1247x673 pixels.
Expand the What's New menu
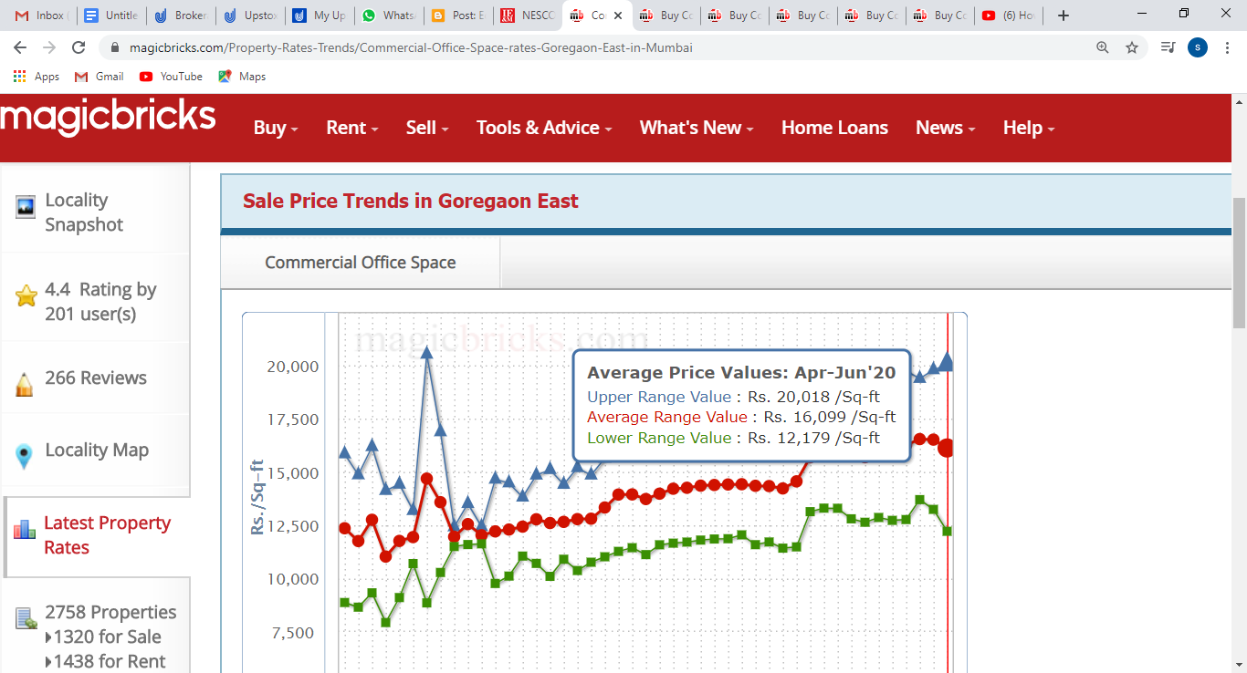pos(697,128)
